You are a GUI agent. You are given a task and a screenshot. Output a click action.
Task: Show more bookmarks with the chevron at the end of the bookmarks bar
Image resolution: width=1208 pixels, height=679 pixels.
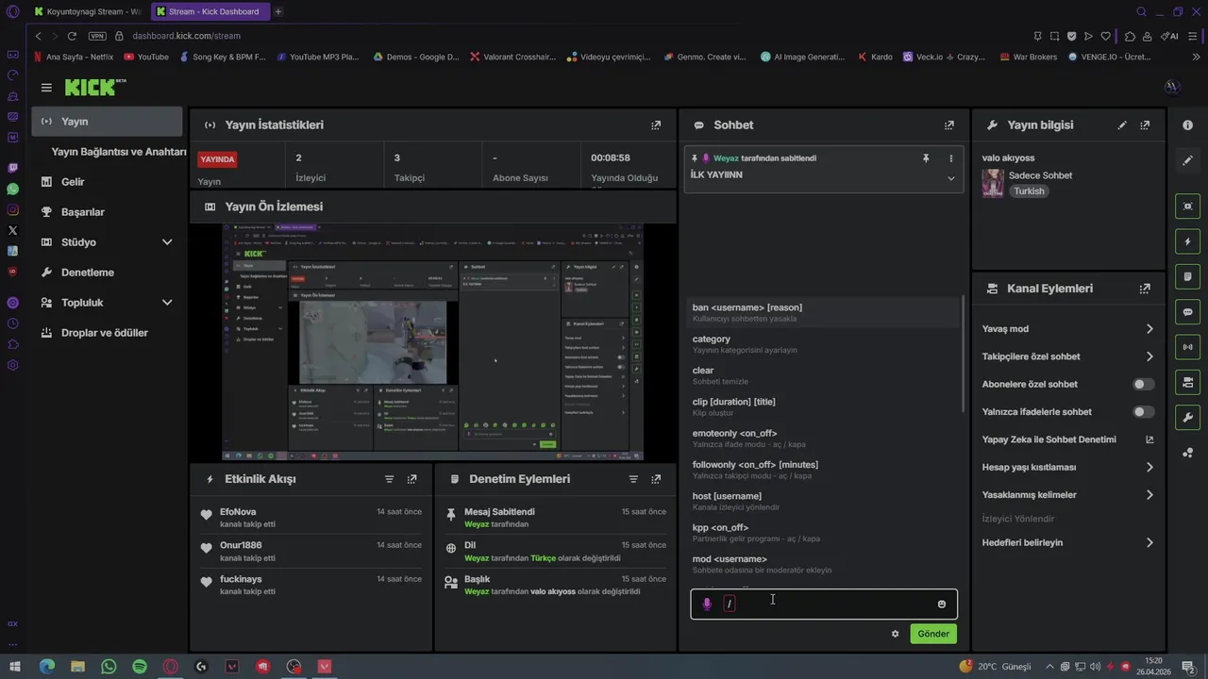[1196, 57]
